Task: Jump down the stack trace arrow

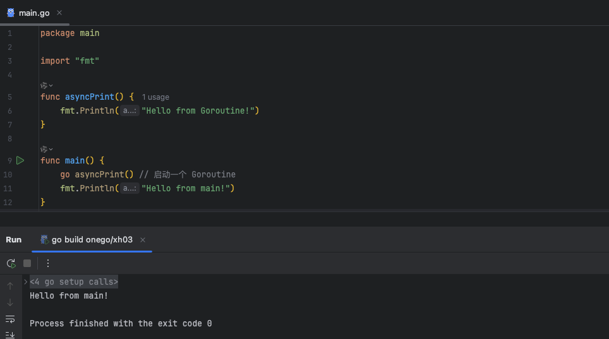Action: pos(10,302)
